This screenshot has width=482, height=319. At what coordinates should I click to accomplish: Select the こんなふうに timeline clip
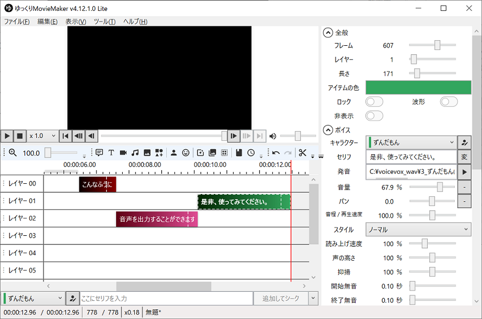tap(97, 184)
